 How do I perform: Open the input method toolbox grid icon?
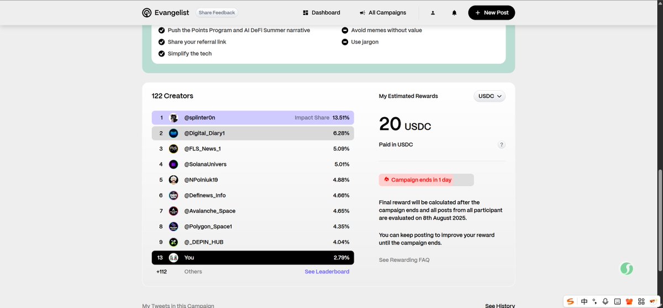coord(640,301)
